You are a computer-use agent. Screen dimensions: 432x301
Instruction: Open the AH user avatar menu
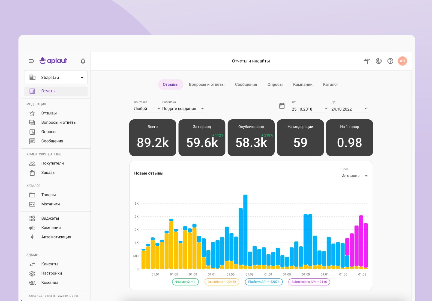pos(402,61)
